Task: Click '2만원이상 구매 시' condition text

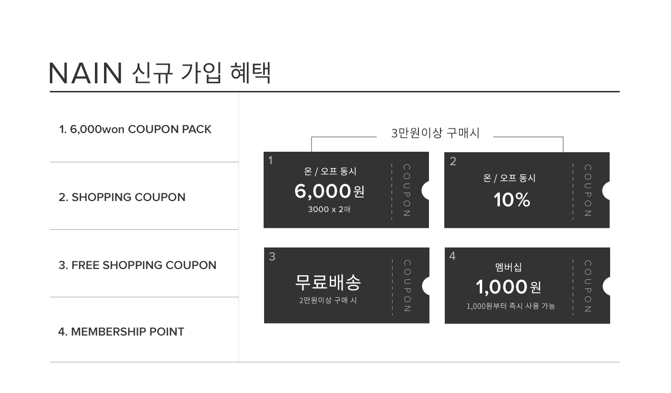Action: coord(328,301)
